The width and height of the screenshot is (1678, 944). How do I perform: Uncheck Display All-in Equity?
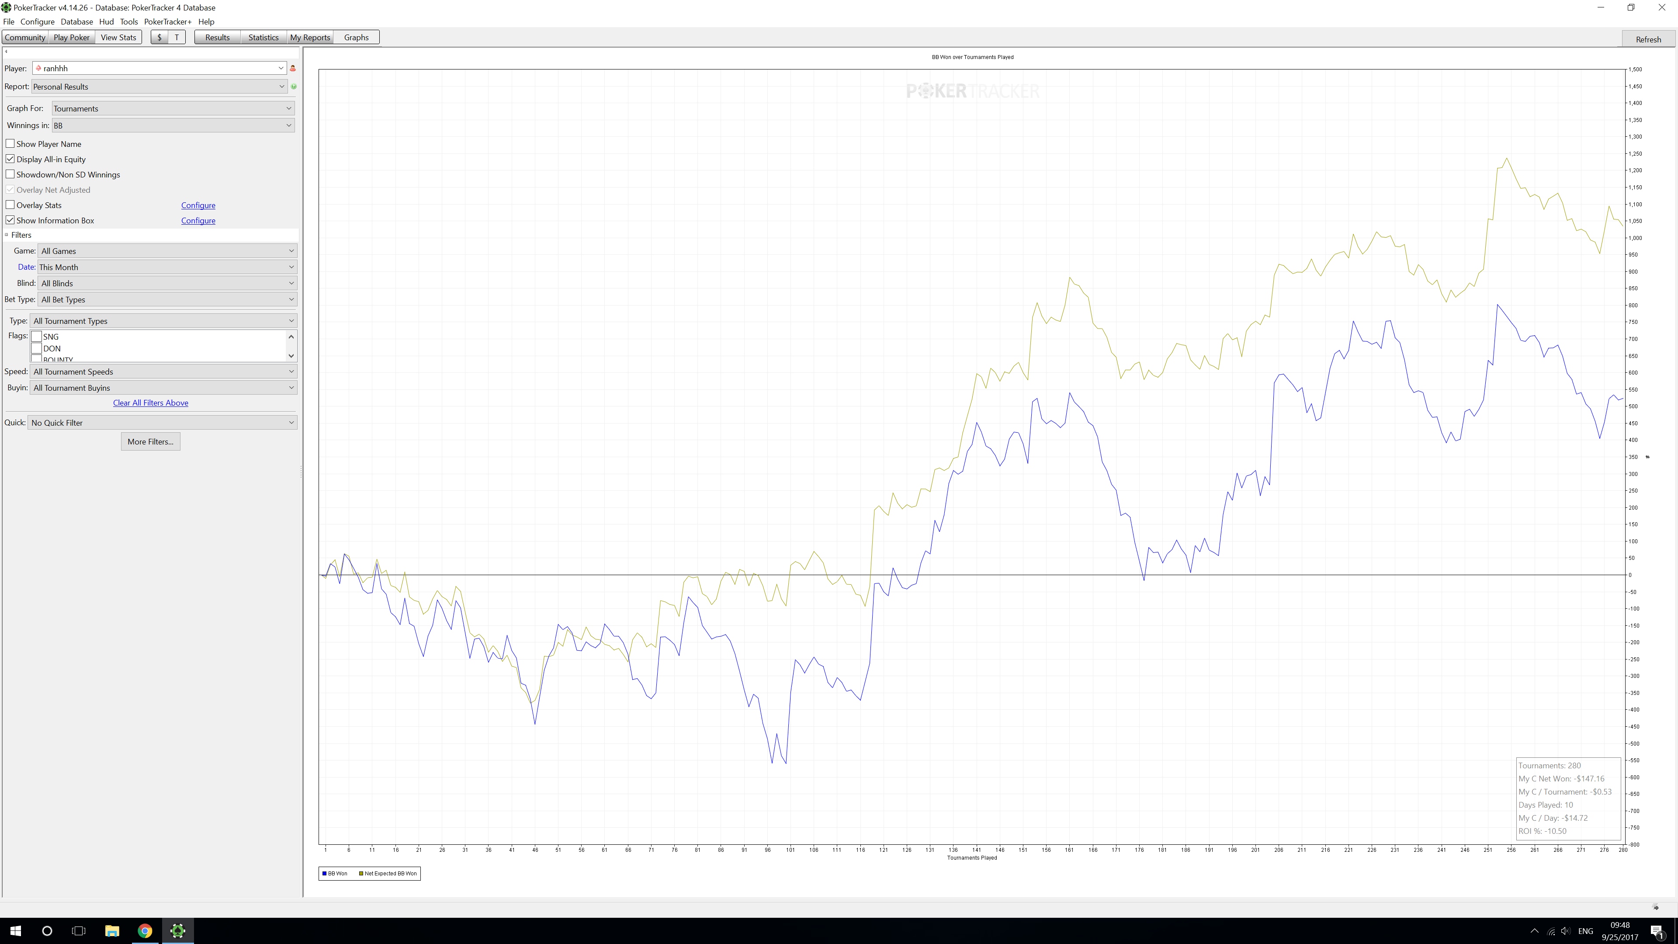10,159
